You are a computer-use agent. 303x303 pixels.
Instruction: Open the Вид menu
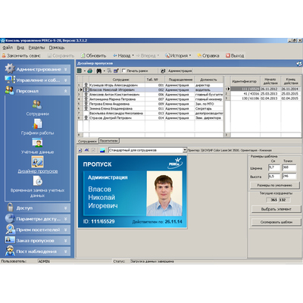point(20,48)
